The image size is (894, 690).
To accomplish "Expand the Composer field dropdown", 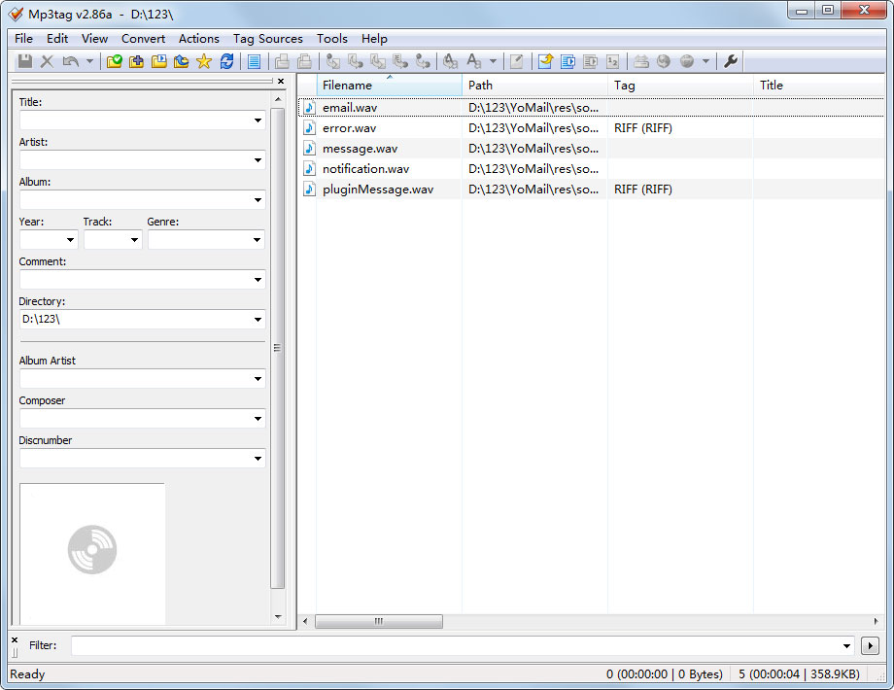I will 258,419.
